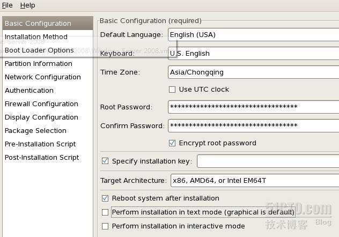This screenshot has height=237, width=339.
Task: Uncheck Encrypt root password
Action: [x=172, y=143]
